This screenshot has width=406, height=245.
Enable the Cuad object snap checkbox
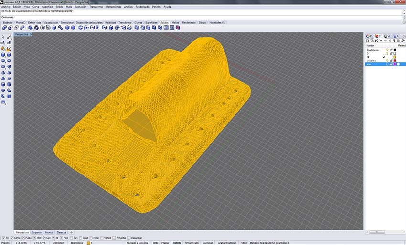pos(80,238)
